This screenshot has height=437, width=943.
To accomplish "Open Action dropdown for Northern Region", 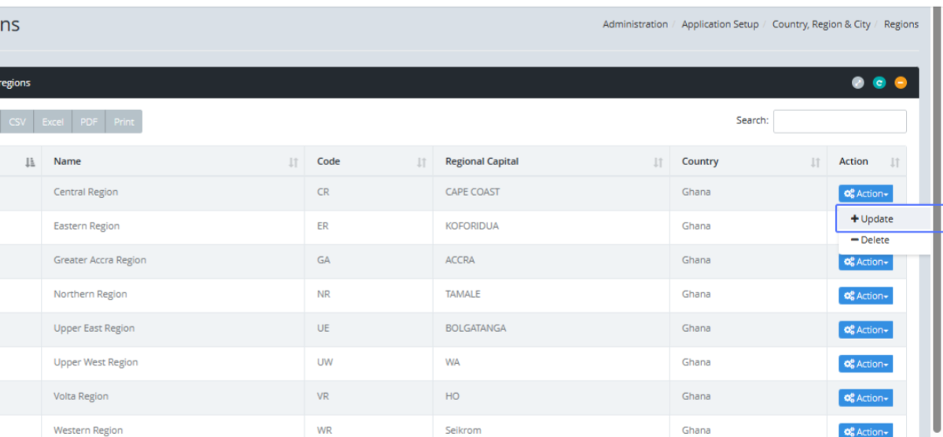I will tap(865, 296).
